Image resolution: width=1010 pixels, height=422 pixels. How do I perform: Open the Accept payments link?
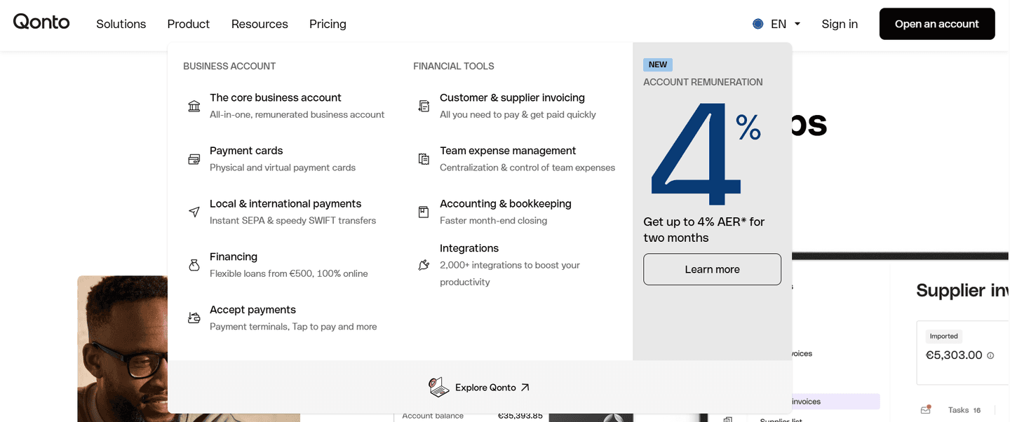[x=252, y=310]
